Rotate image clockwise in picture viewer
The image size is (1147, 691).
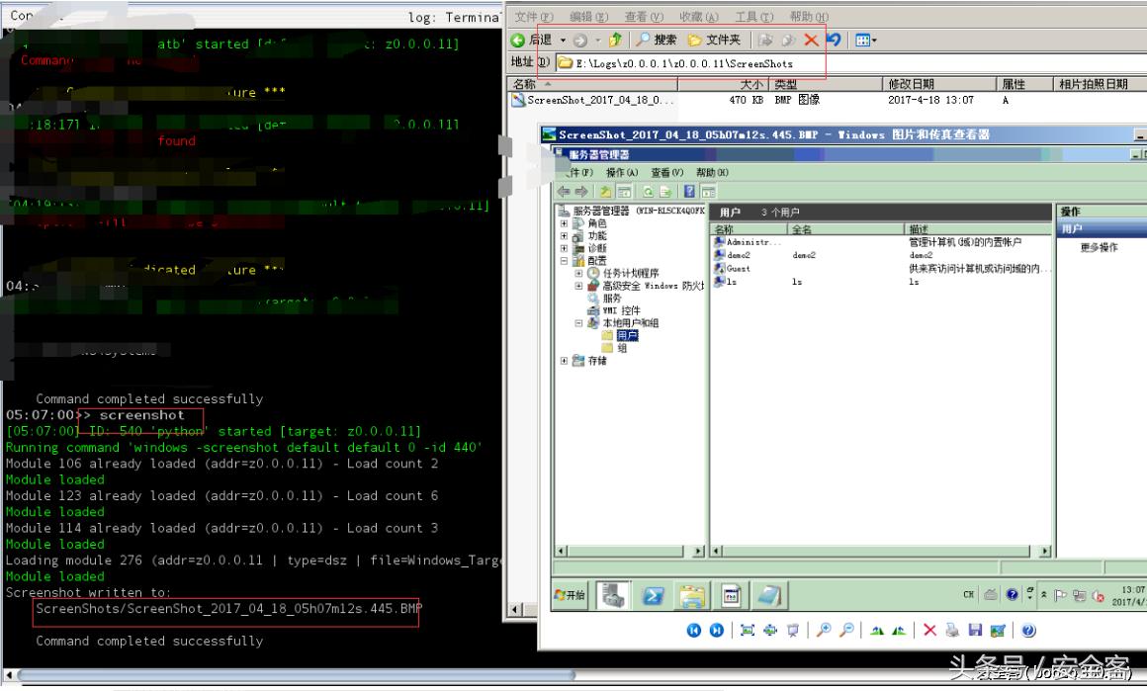(878, 631)
